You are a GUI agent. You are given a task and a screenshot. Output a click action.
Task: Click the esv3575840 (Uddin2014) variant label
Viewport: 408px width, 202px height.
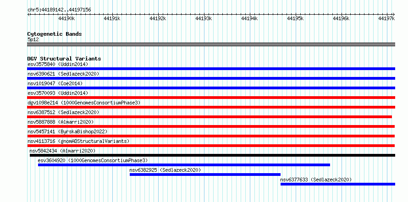tap(58, 64)
